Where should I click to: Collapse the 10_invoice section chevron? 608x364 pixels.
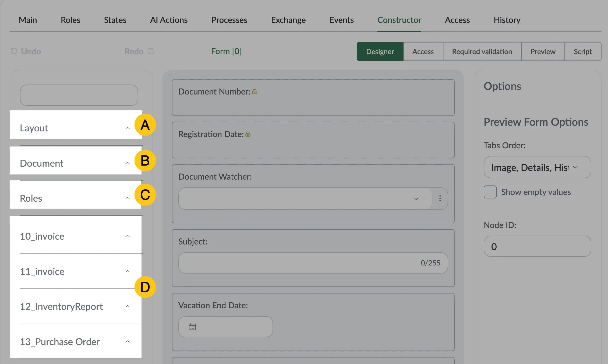coord(128,236)
